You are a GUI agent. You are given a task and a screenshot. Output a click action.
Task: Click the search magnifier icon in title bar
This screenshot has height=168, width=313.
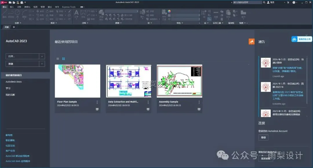coord(264,2)
